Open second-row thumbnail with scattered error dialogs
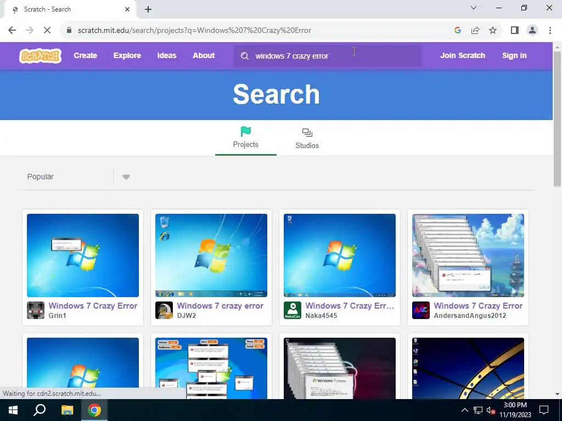The width and height of the screenshot is (562, 421). pos(211,368)
